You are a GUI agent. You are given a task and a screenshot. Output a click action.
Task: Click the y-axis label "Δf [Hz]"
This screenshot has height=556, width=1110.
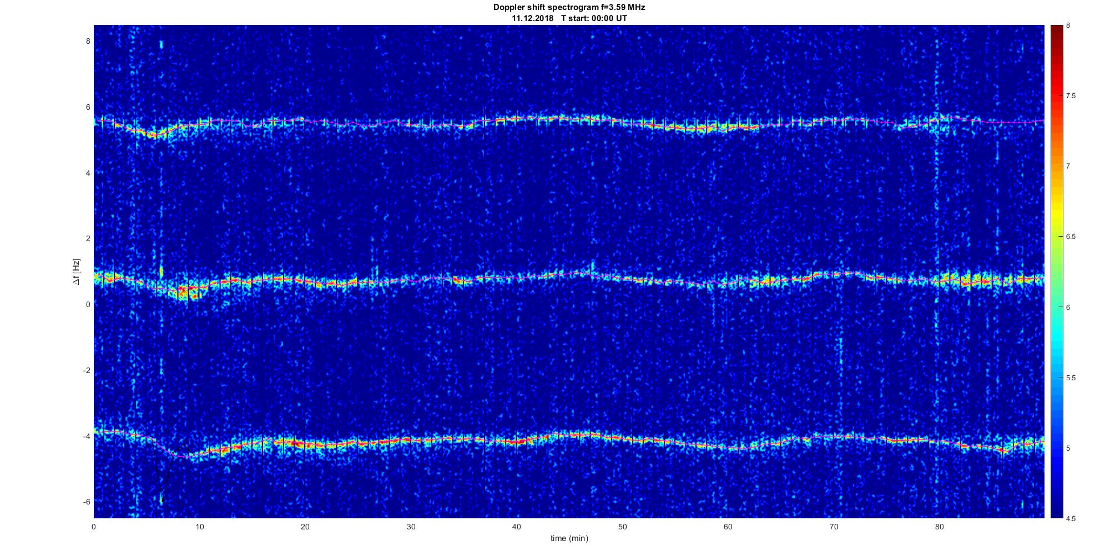[76, 272]
